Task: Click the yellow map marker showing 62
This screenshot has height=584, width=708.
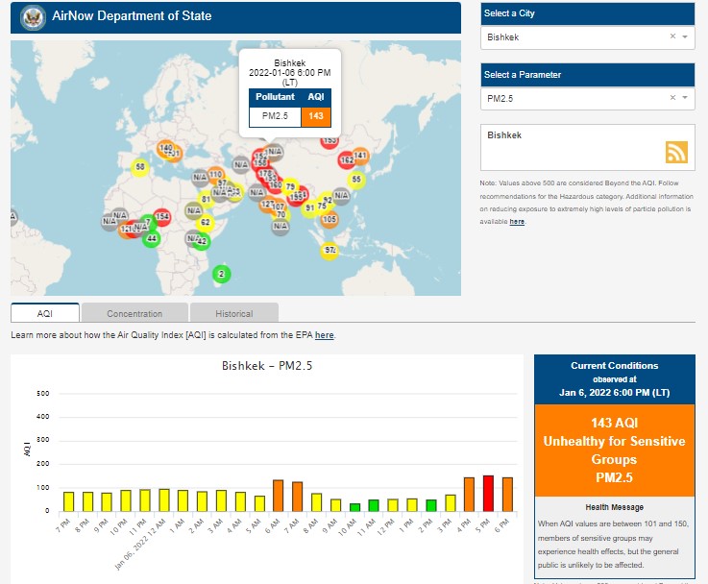Action: tap(205, 222)
